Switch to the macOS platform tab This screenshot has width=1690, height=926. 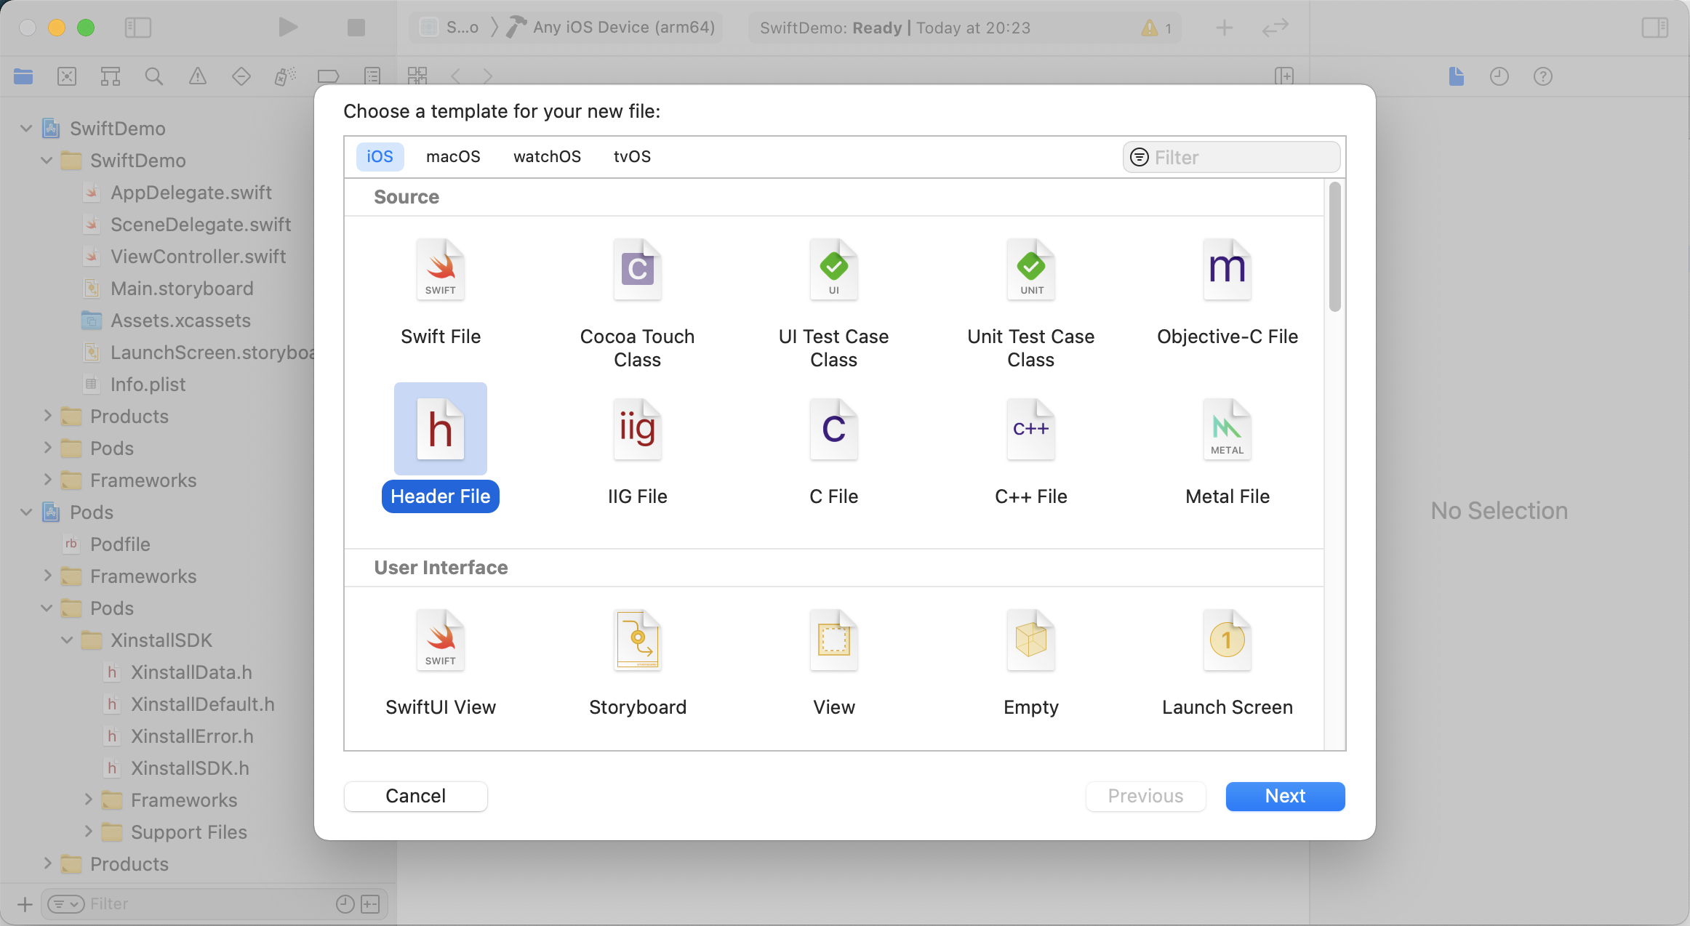tap(453, 157)
